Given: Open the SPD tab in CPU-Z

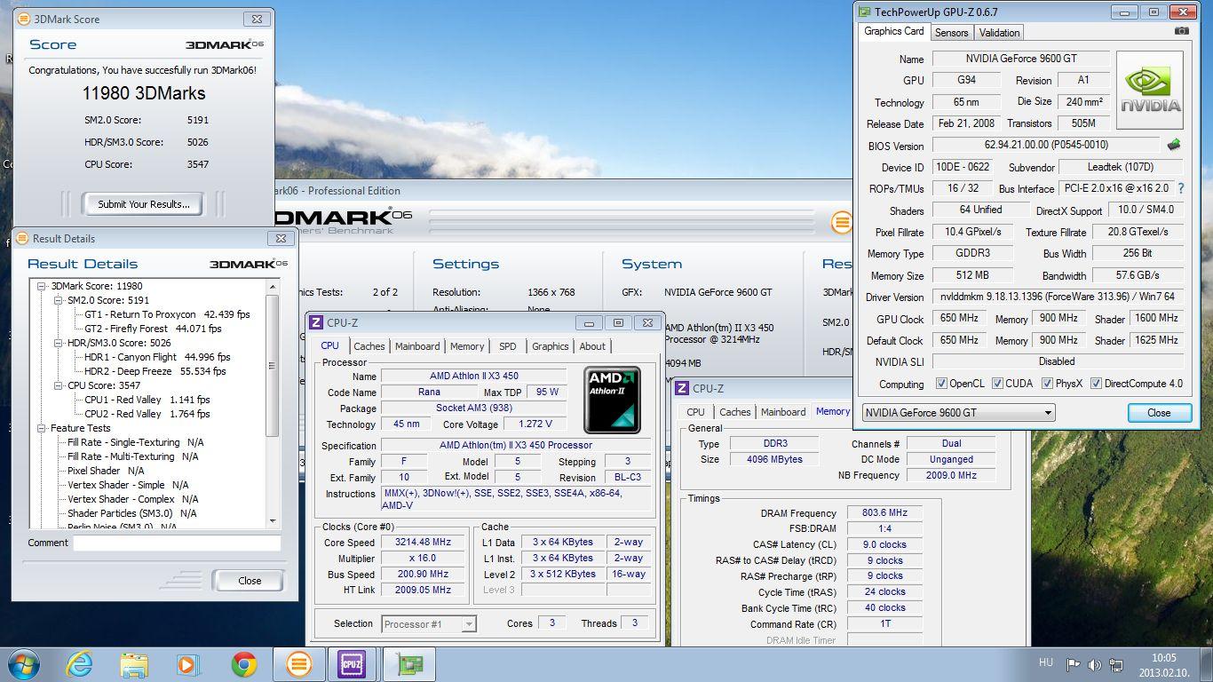Looking at the screenshot, I should [x=507, y=346].
